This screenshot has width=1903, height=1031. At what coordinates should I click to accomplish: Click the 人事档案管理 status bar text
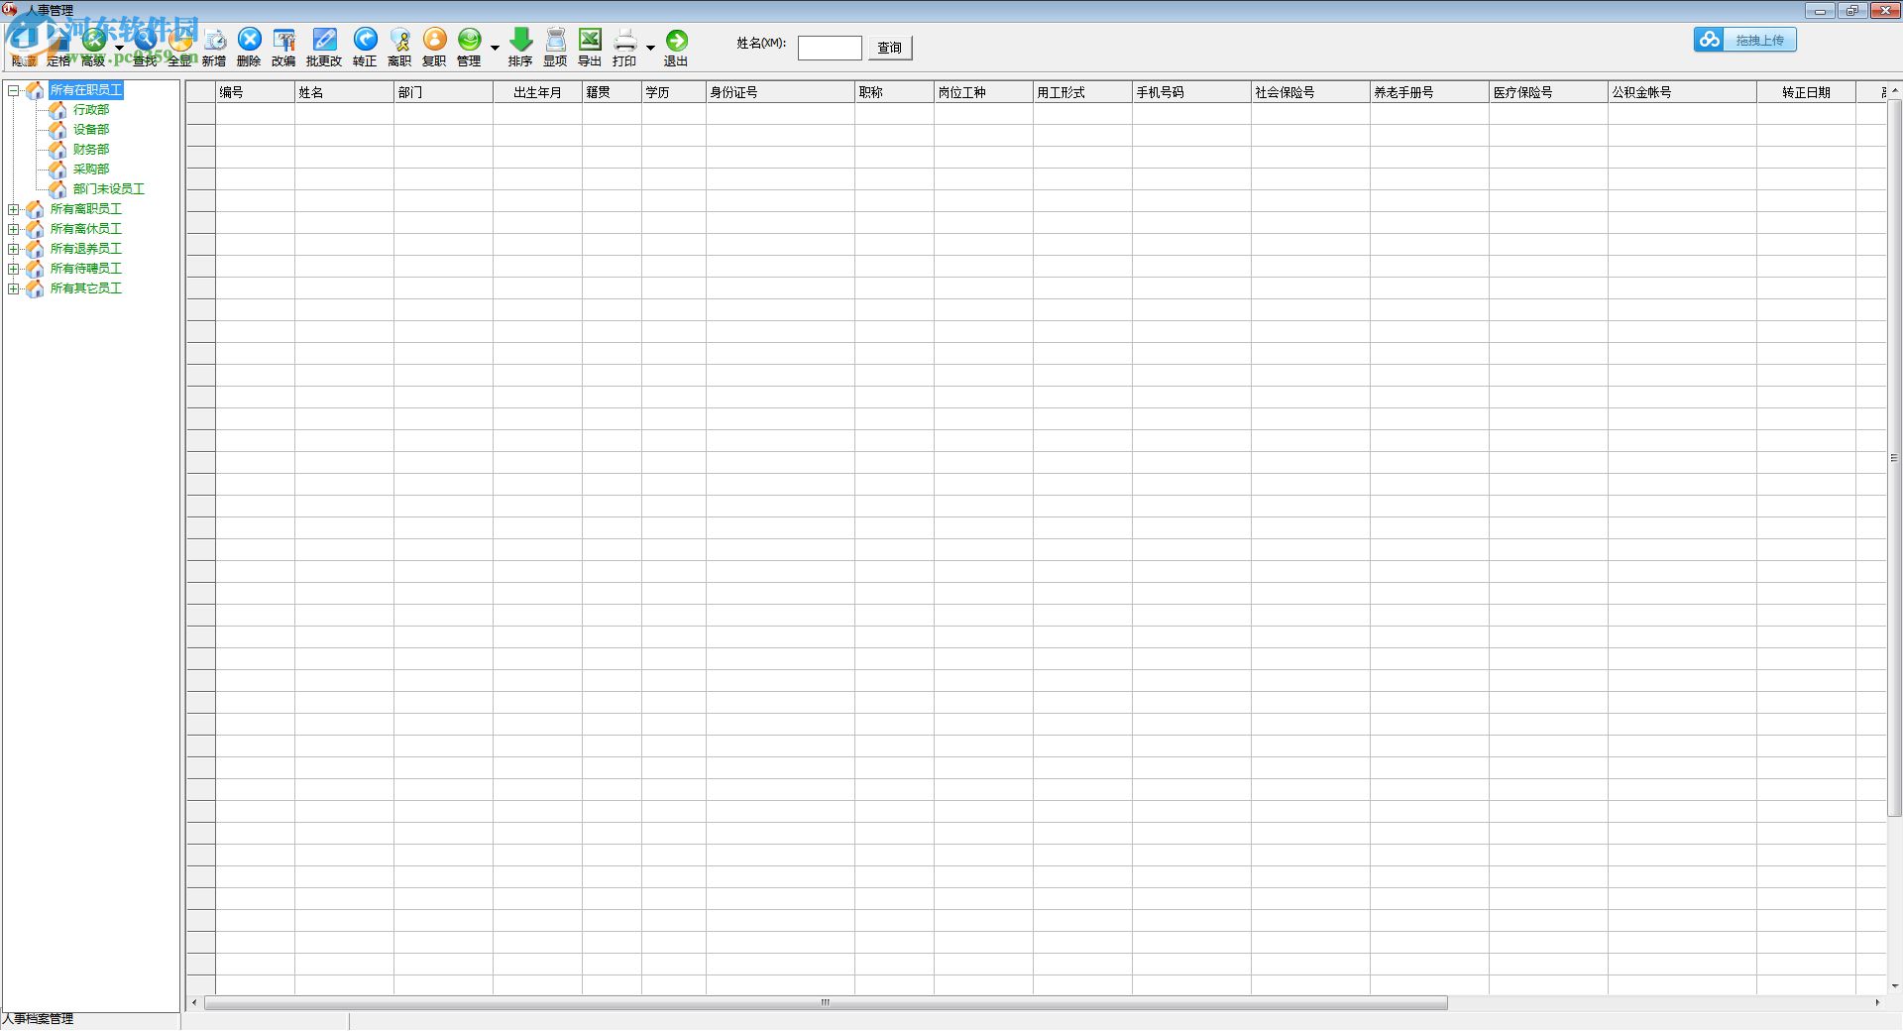click(x=38, y=1019)
